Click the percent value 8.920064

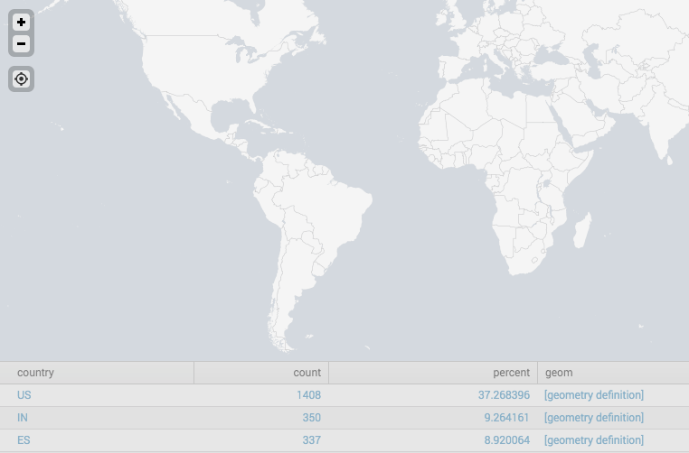506,440
